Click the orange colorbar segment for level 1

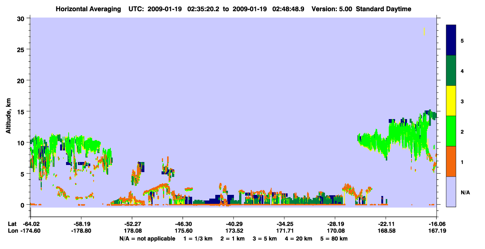click(451, 161)
